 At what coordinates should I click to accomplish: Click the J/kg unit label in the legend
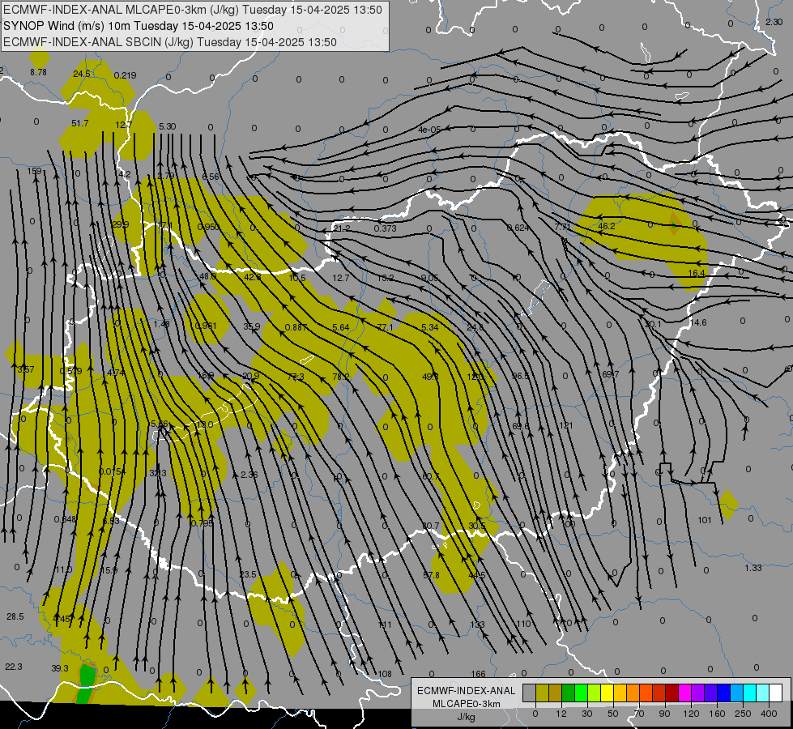tap(466, 716)
